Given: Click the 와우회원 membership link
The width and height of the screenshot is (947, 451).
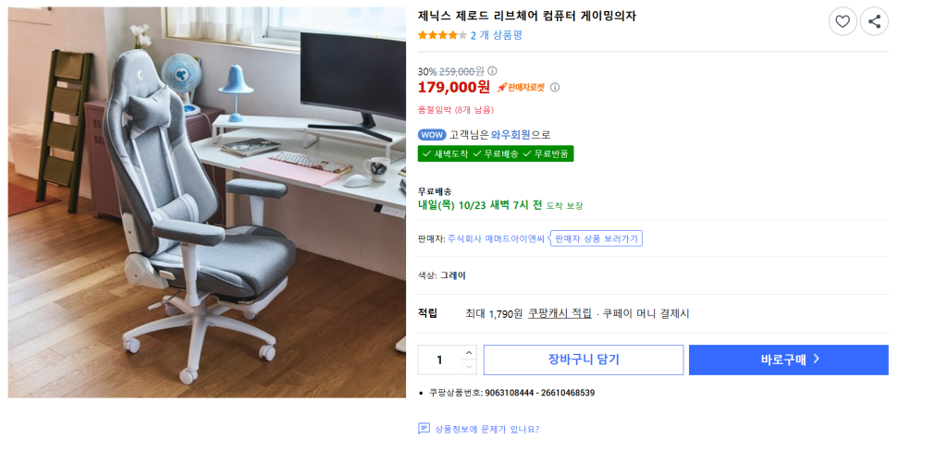Looking at the screenshot, I should coord(510,135).
